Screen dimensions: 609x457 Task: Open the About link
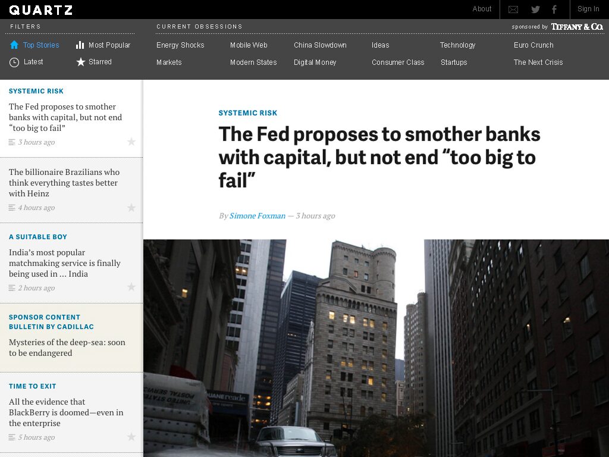tap(482, 9)
